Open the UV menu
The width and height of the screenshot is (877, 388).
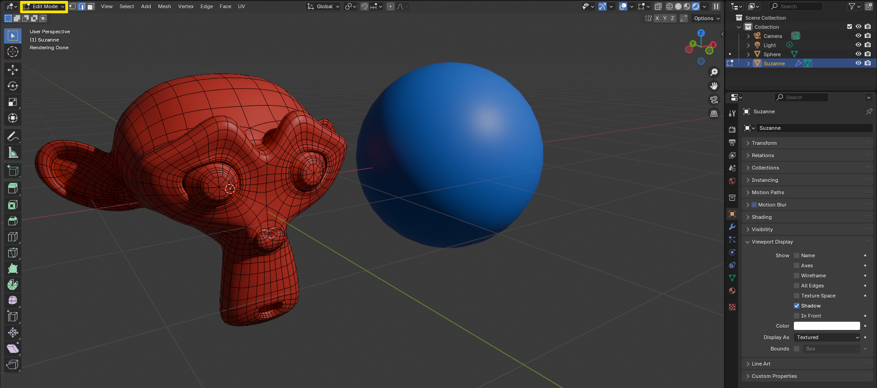coord(242,6)
